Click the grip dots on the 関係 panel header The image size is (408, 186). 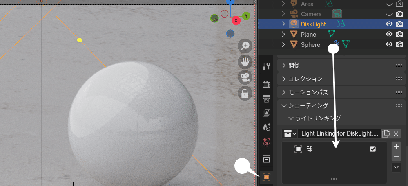[x=399, y=66]
